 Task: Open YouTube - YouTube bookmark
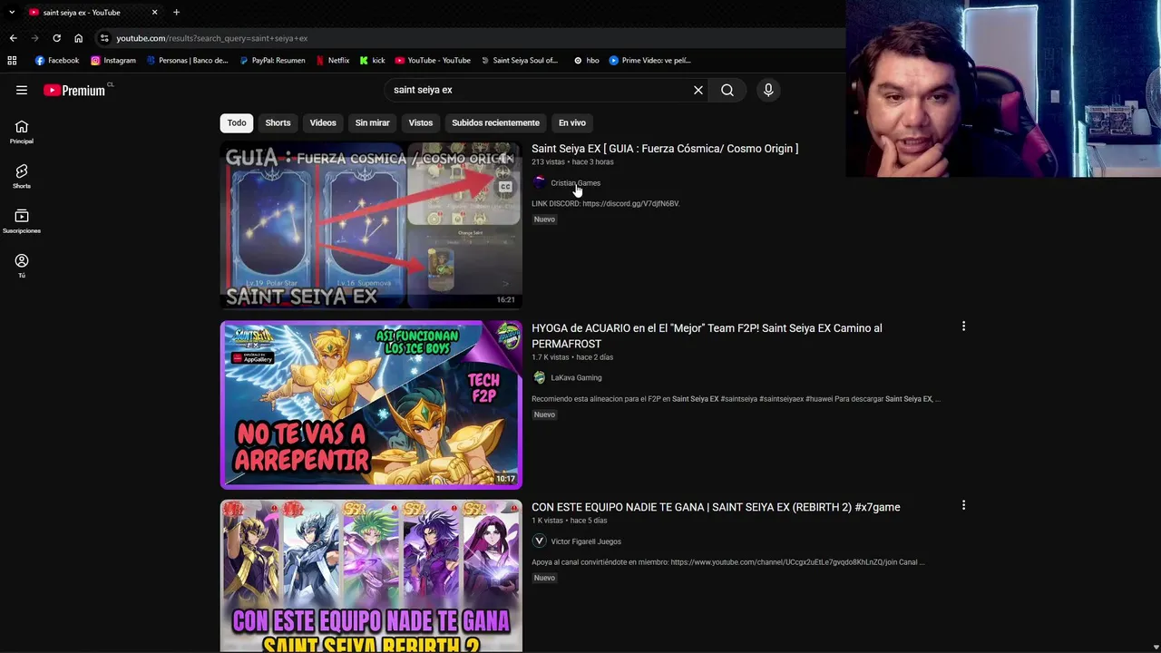click(x=433, y=61)
